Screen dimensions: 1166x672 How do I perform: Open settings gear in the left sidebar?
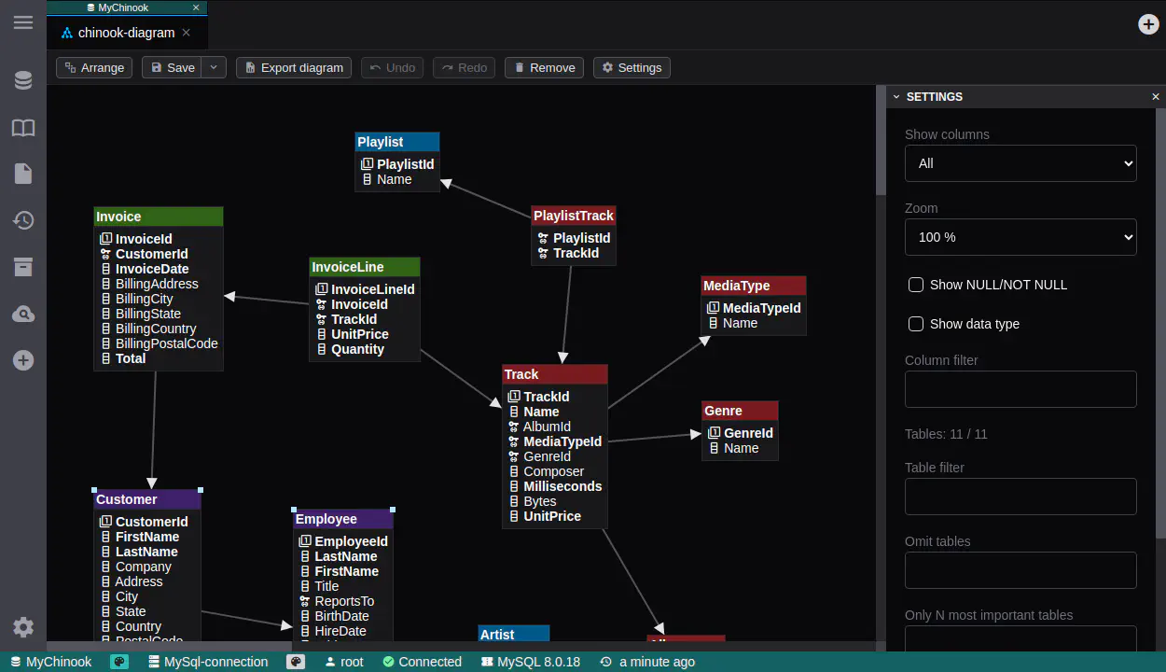23,627
